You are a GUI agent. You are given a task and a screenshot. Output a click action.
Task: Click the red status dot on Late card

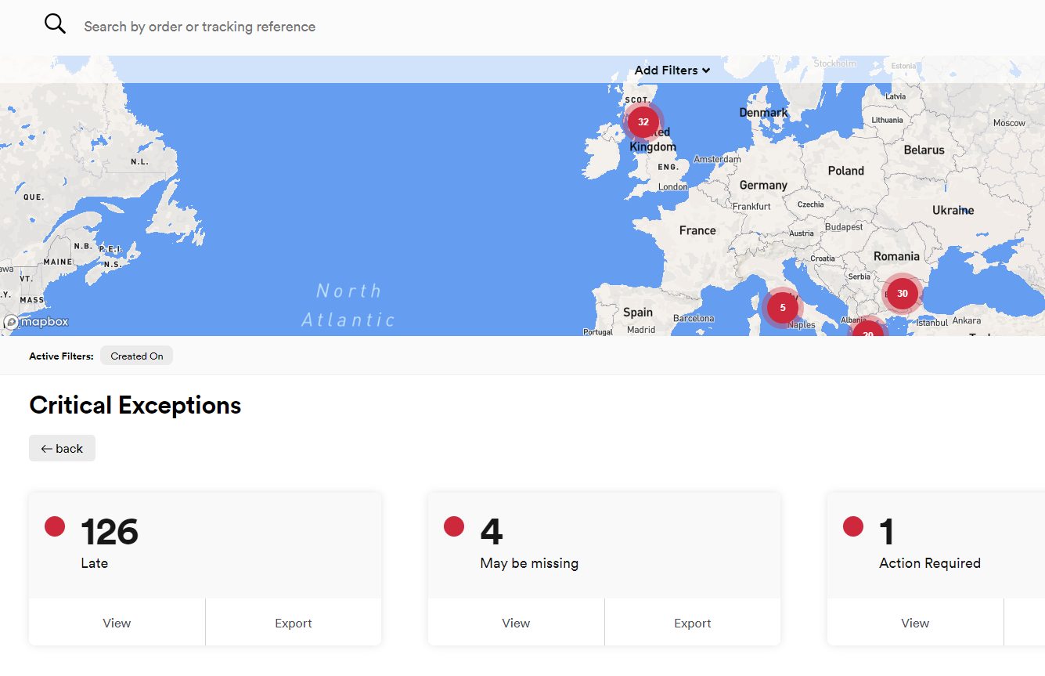[x=55, y=526]
